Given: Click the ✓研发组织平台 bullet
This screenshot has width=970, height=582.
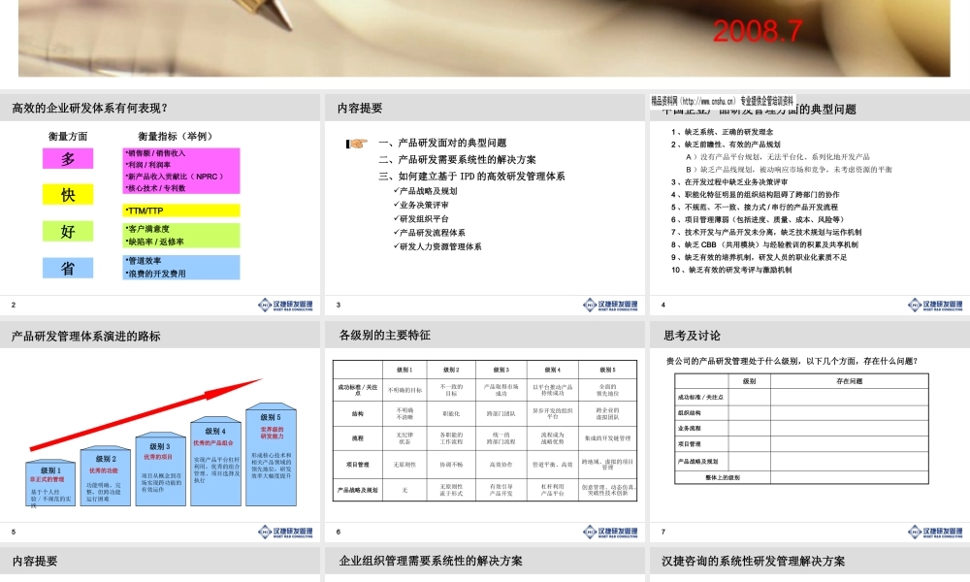Looking at the screenshot, I should (421, 219).
